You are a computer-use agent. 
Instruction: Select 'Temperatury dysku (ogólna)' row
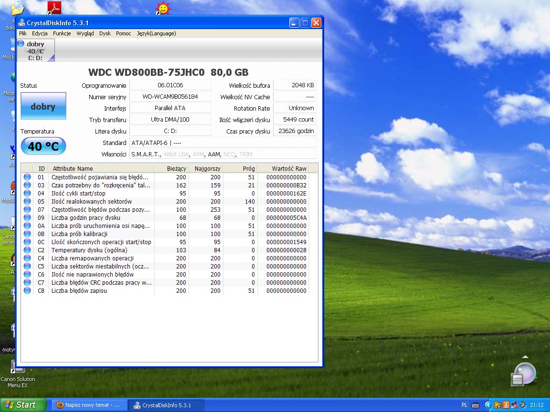click(166, 250)
